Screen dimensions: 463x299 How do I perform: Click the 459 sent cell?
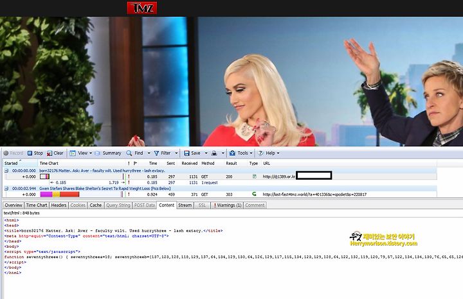172,194
